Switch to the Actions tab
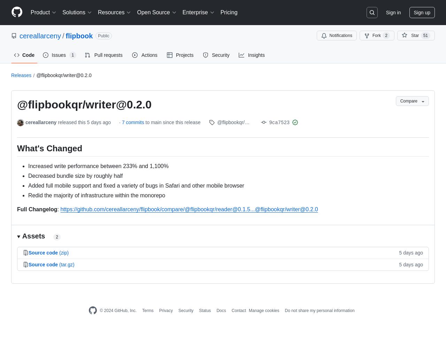446x357 pixels. click(x=145, y=55)
